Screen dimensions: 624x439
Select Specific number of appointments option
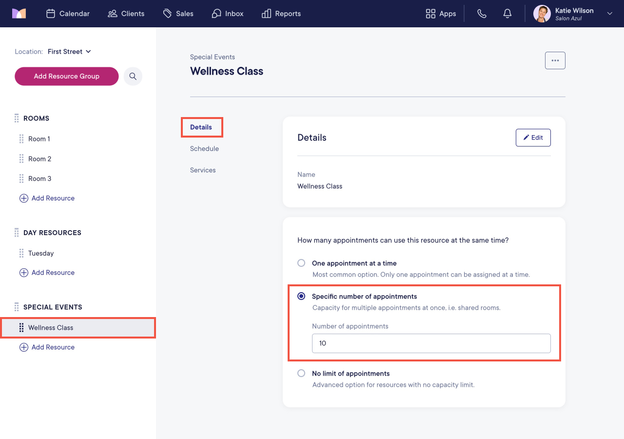tap(301, 297)
